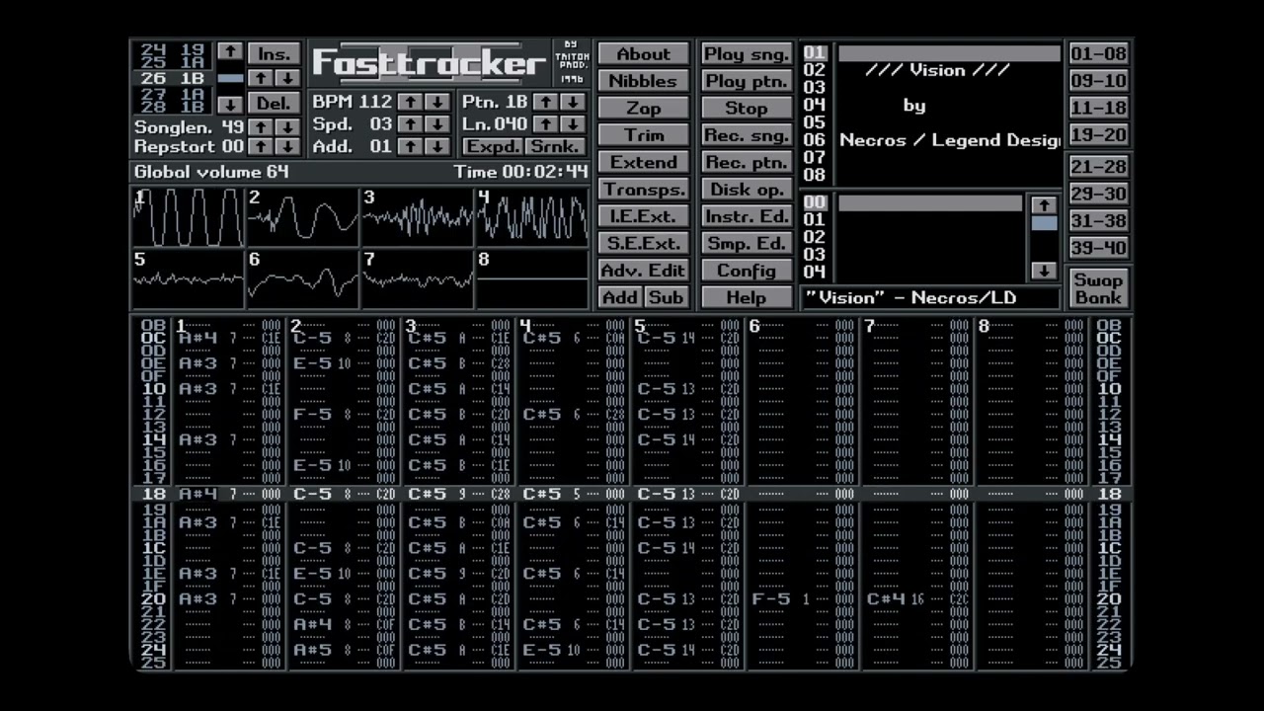Image resolution: width=1264 pixels, height=711 pixels.
Task: Toggle channel 8 scope mute
Action: tap(532, 279)
